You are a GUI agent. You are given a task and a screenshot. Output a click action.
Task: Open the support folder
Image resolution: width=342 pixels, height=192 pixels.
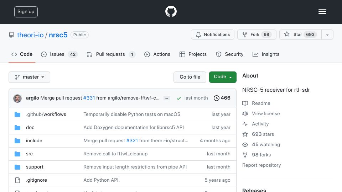(35, 167)
